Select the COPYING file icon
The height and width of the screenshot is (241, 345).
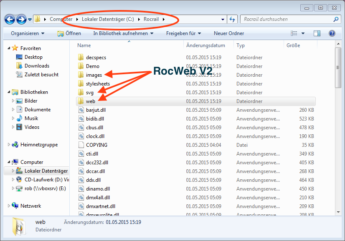(81, 145)
